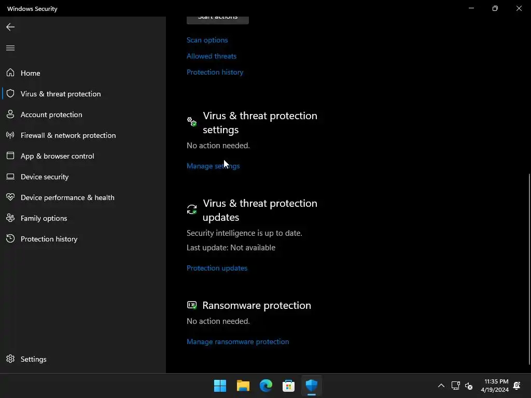This screenshot has height=398, width=531.
Task: Click the muted volume tray icon
Action: [469, 386]
